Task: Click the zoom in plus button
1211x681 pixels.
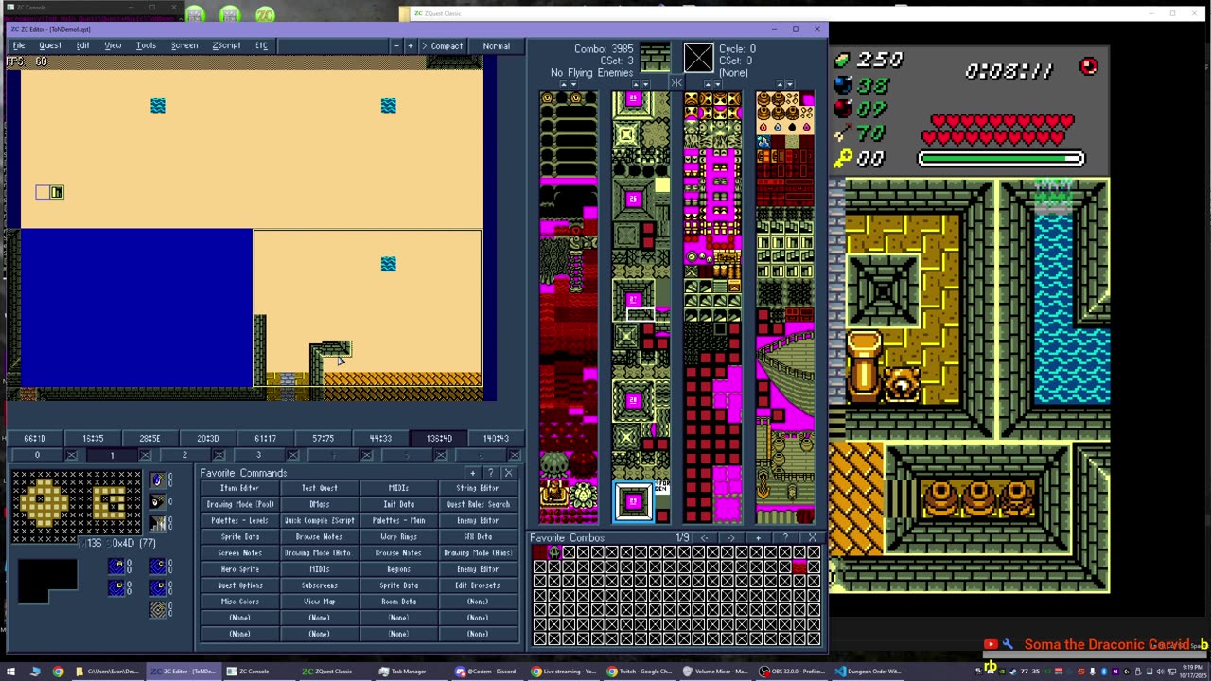Action: tap(410, 45)
